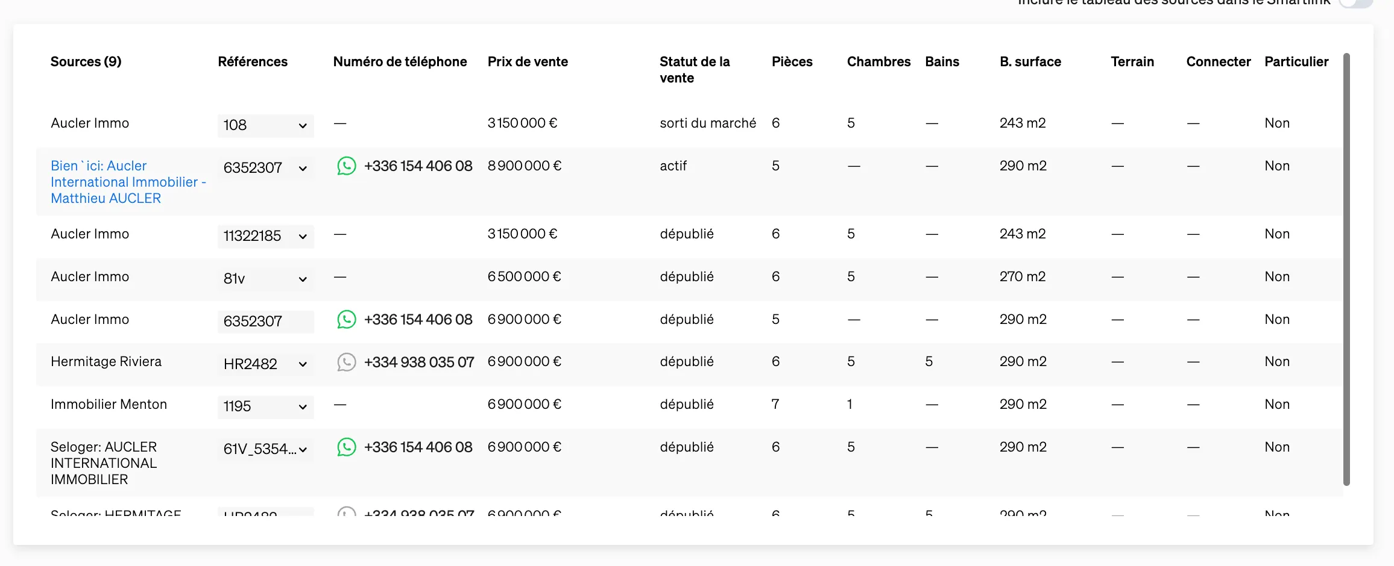Click the "actif" status cell
The width and height of the screenshot is (1394, 566).
tap(673, 166)
